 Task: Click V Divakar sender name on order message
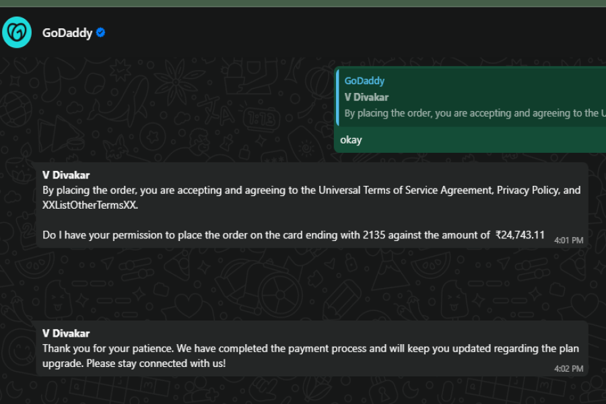coord(66,175)
